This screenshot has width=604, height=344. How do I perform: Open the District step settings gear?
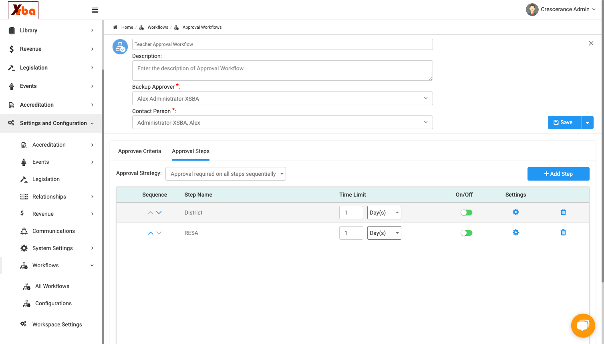(x=515, y=212)
